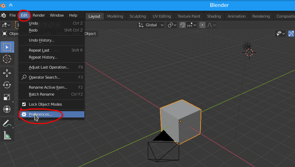Screen dimensions: 295x167
Task: Click the orange Blender icon in the title bar
Action: click(x=2, y=6)
